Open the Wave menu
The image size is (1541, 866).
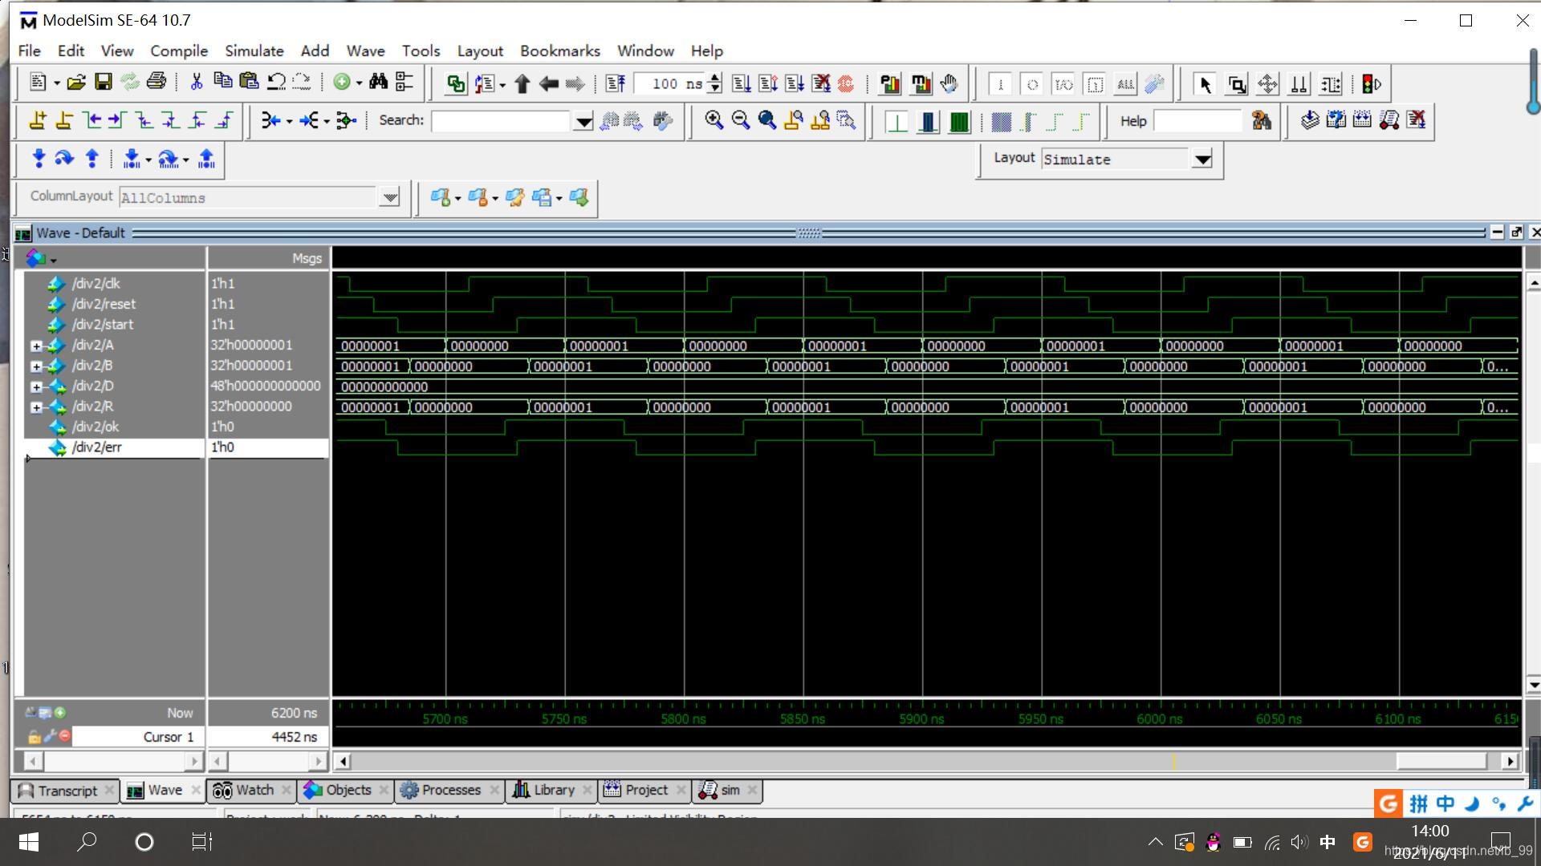coord(365,51)
